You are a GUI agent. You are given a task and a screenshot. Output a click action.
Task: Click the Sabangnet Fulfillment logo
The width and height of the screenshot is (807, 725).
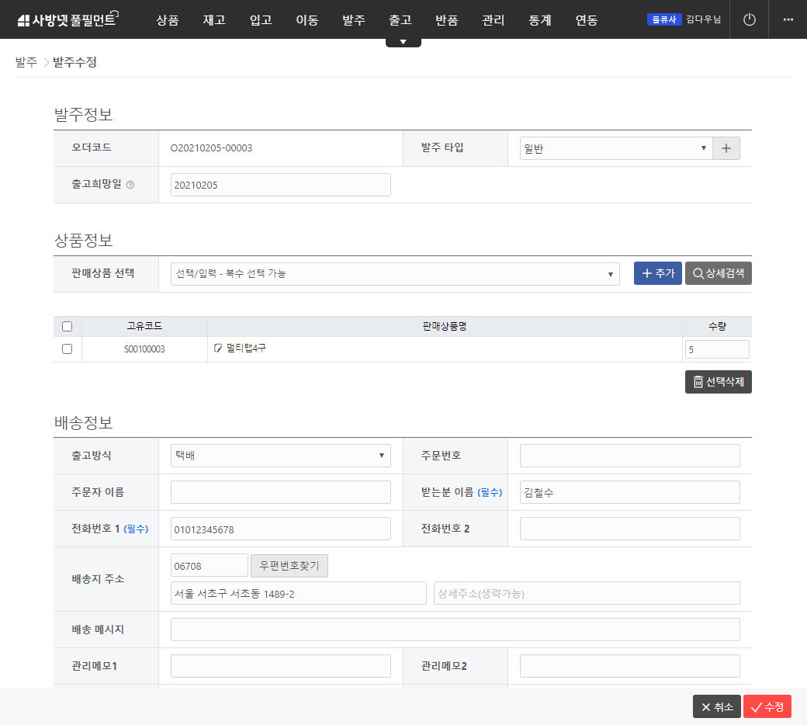(67, 20)
